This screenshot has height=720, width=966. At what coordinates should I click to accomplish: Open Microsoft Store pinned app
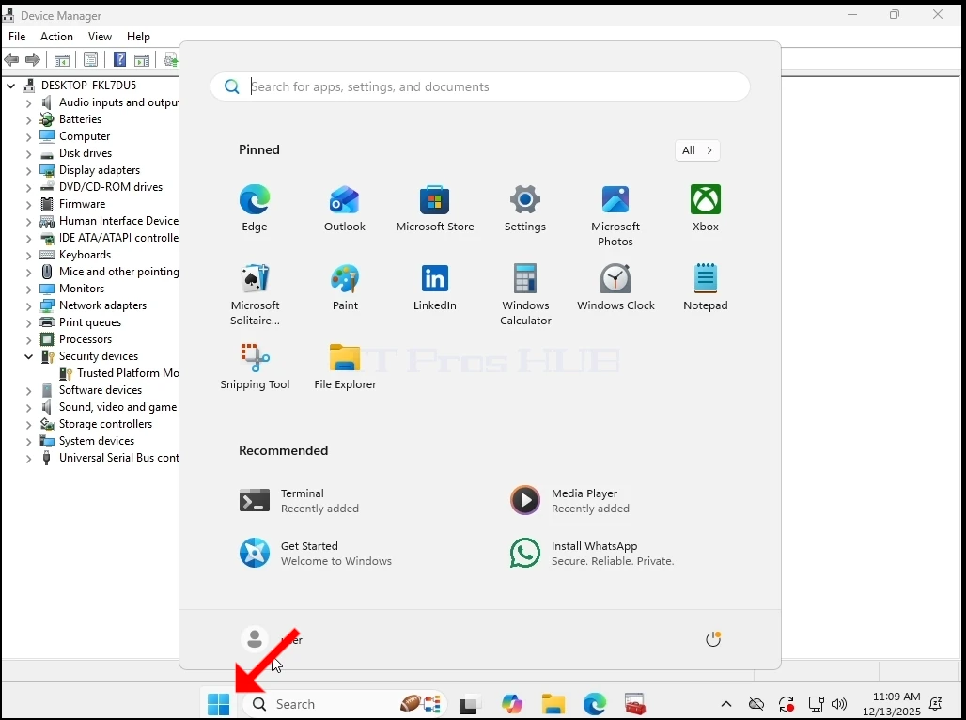coord(435,209)
